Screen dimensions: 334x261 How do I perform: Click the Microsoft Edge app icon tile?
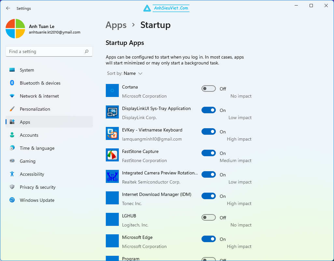112,241
